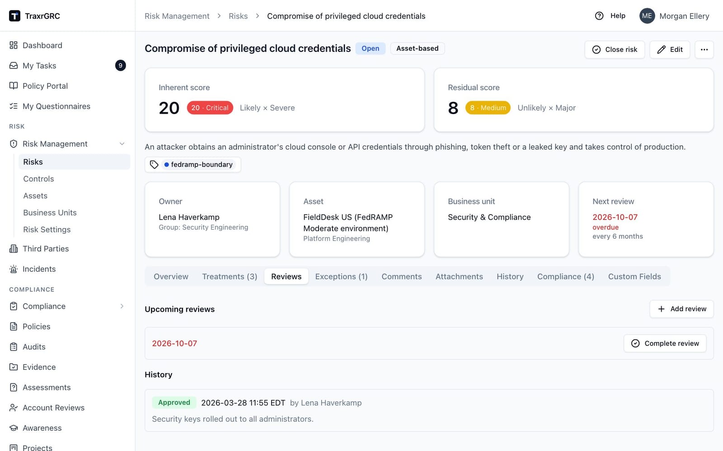Open the Attachments tab
This screenshot has height=451, width=723.
point(459,276)
